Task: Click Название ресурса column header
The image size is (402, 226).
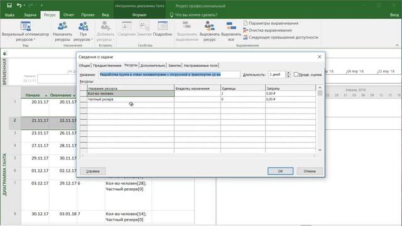Action: click(131, 89)
